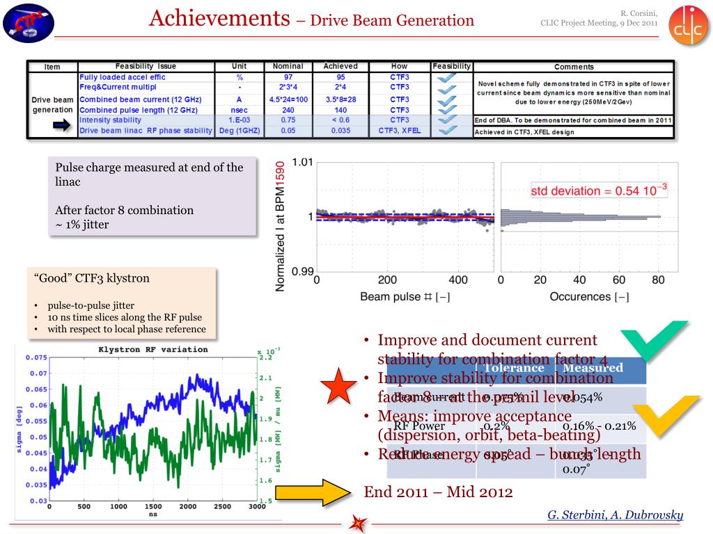Viewport: 713px width, 534px height.
Task: Click the 'Klystron RF variation' chart title
Action: click(x=152, y=350)
